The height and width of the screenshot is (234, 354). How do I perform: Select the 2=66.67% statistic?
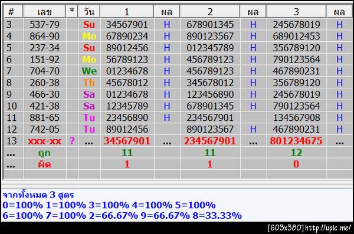[x=113, y=216]
